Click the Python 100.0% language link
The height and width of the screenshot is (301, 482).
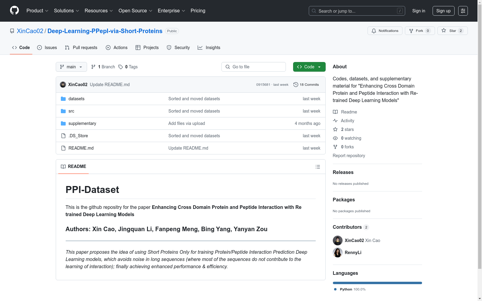pyautogui.click(x=350, y=289)
